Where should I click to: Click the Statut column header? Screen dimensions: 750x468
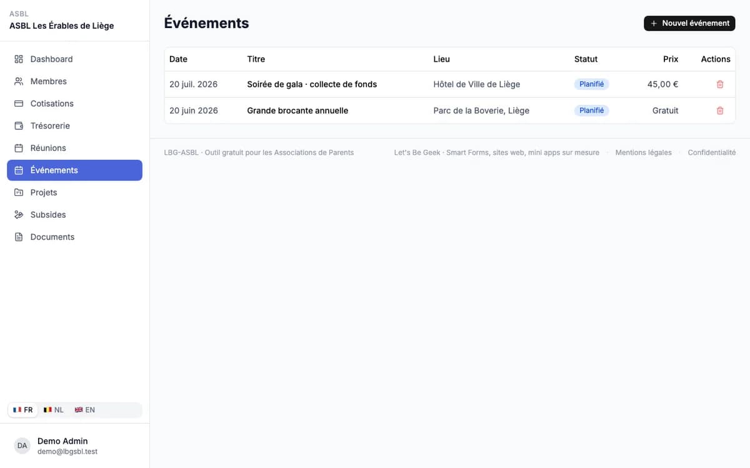(x=586, y=59)
